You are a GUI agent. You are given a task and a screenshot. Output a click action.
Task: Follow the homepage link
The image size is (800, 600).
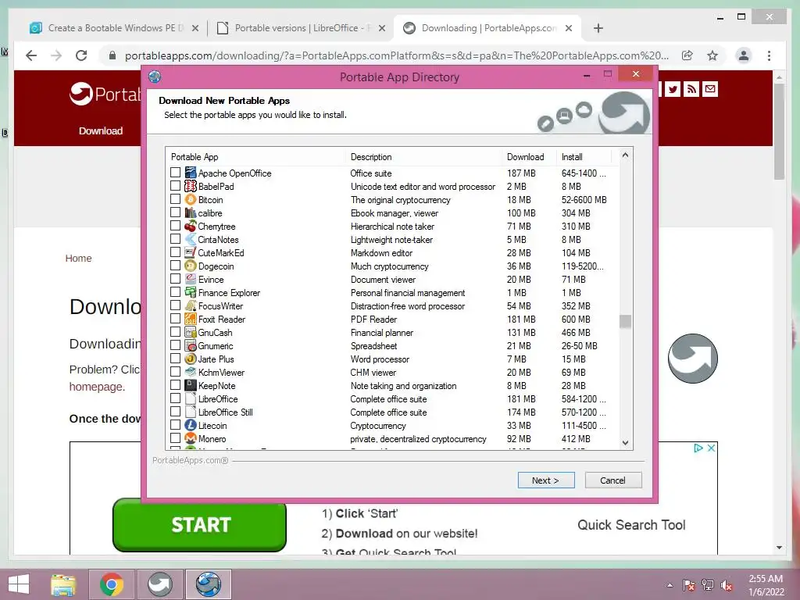click(x=97, y=387)
